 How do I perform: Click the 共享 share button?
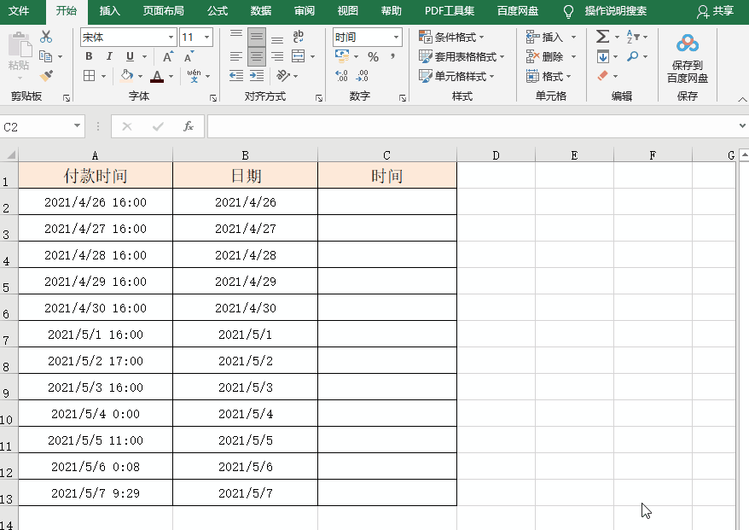click(x=715, y=11)
